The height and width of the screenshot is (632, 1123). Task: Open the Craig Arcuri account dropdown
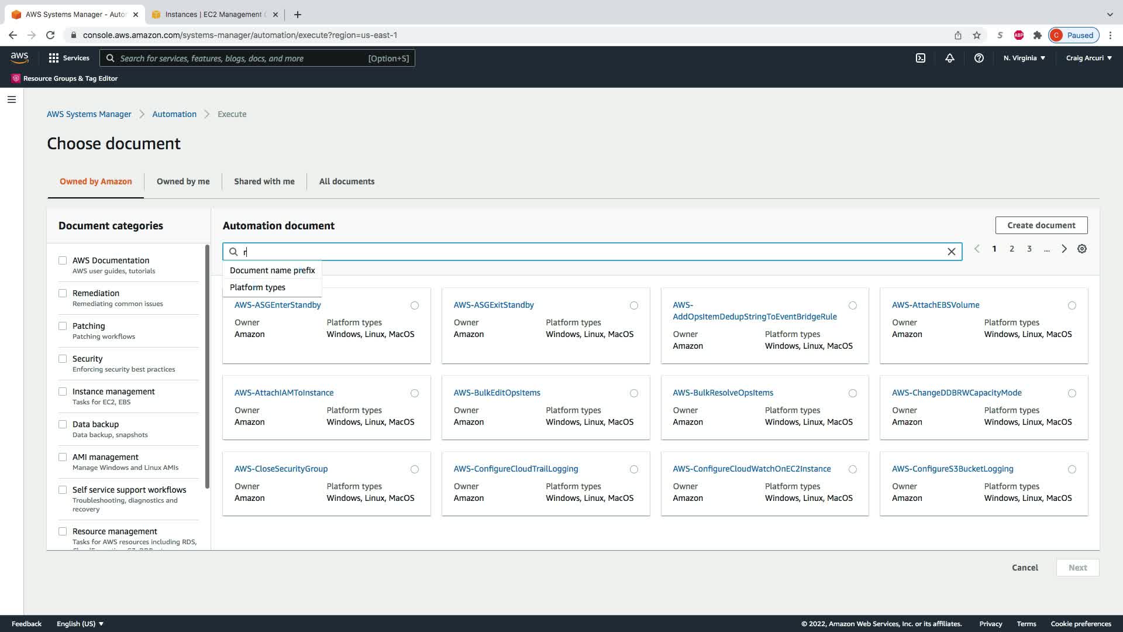pos(1088,58)
